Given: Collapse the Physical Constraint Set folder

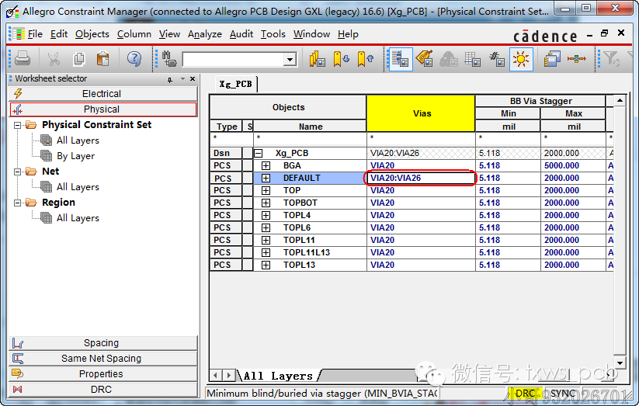Looking at the screenshot, I should pyautogui.click(x=18, y=125).
